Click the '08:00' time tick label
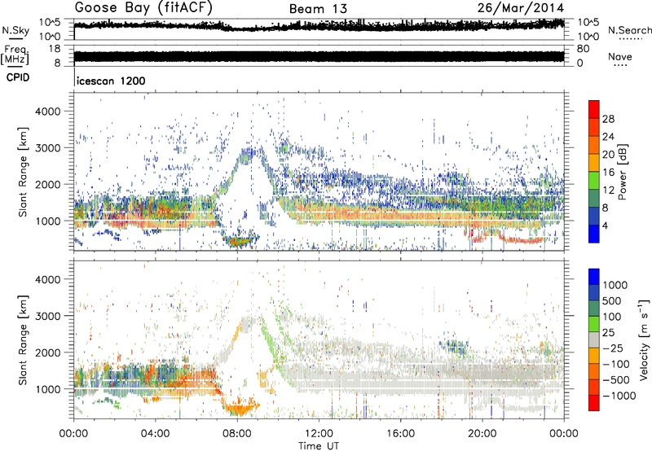652x451 pixels. tap(237, 434)
